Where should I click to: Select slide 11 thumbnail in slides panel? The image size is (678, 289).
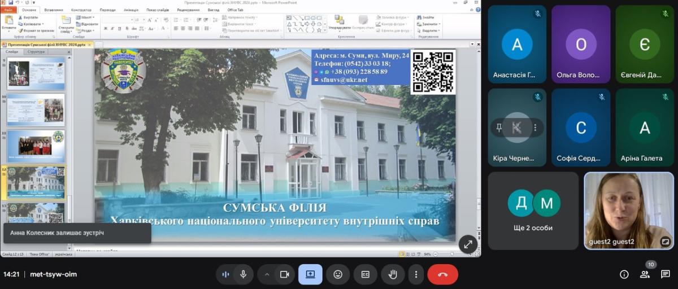click(36, 146)
